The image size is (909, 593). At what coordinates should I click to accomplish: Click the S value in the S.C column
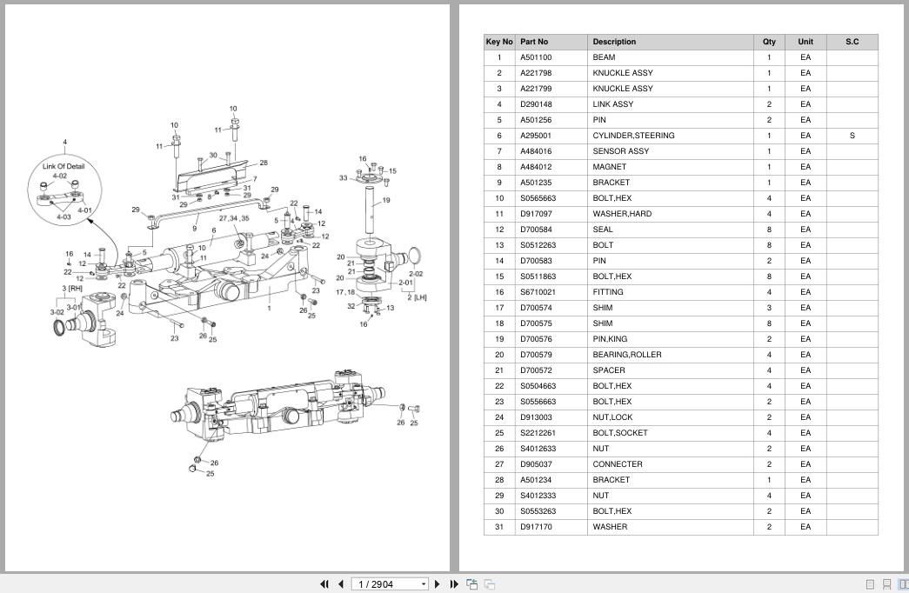pos(852,136)
